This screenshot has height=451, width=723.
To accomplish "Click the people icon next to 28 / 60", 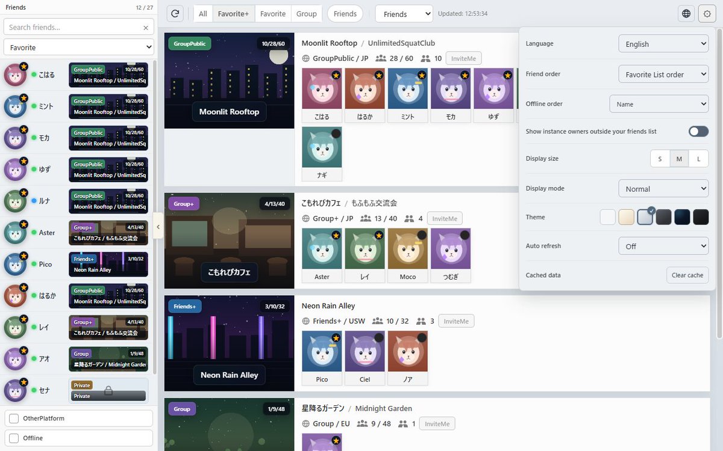I will pyautogui.click(x=381, y=58).
